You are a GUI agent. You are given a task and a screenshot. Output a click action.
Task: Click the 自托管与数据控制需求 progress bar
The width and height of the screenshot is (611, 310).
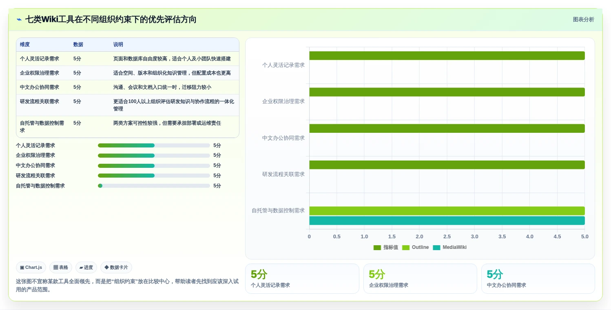coord(154,186)
